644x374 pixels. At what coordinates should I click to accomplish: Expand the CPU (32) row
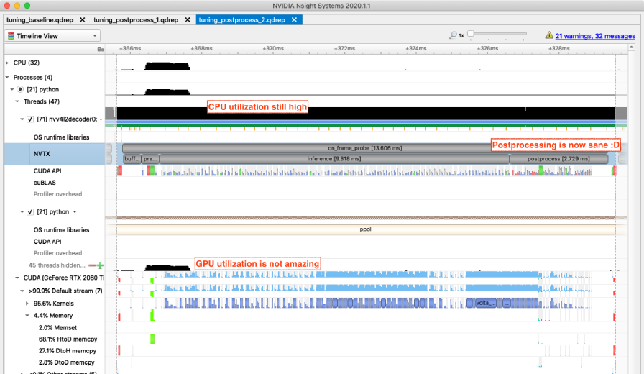(7, 63)
